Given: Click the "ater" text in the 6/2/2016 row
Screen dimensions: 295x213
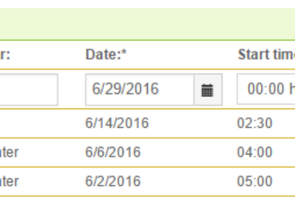Looking at the screenshot, I should (10, 182).
